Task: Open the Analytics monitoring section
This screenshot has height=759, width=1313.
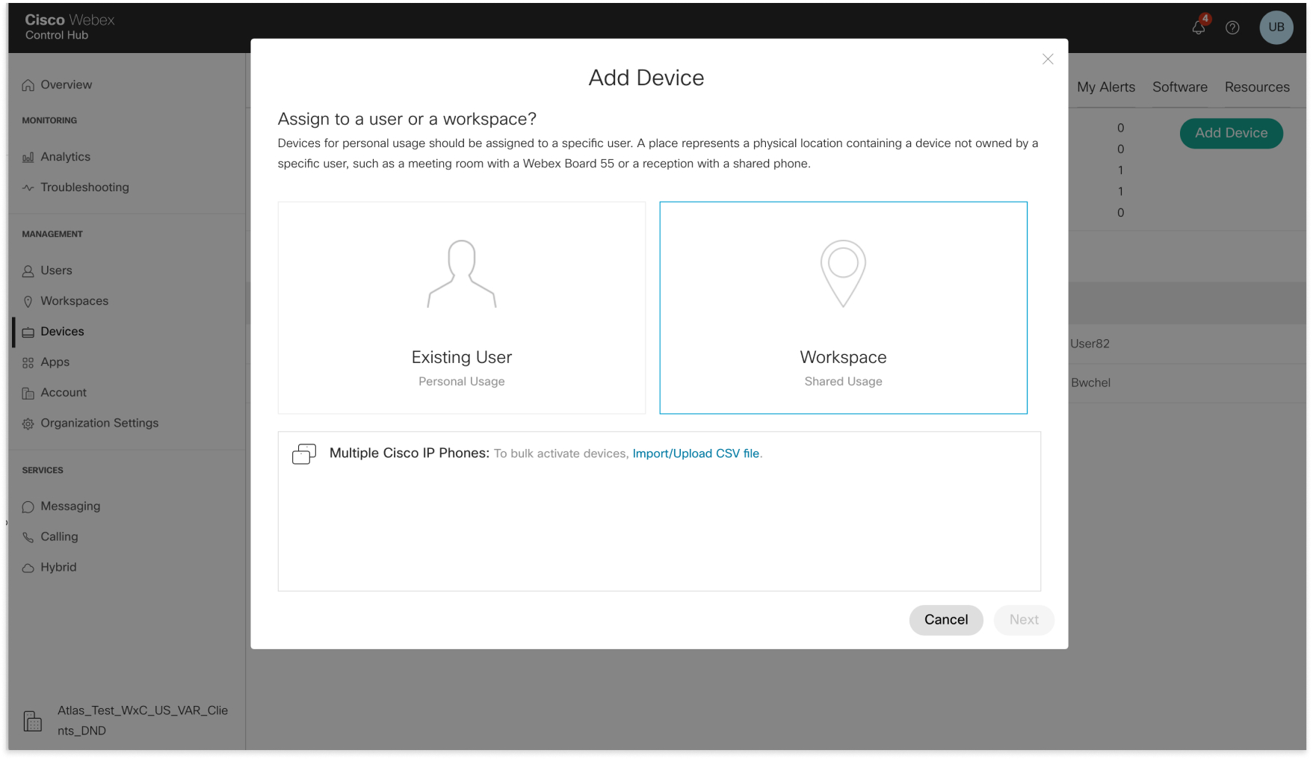Action: (66, 157)
